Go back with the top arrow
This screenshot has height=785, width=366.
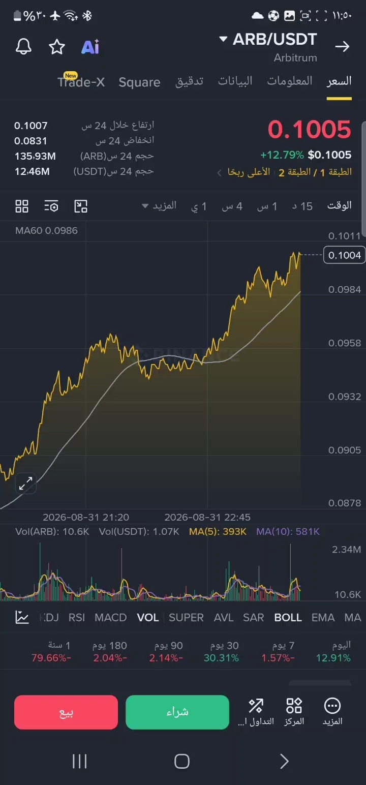point(342,47)
